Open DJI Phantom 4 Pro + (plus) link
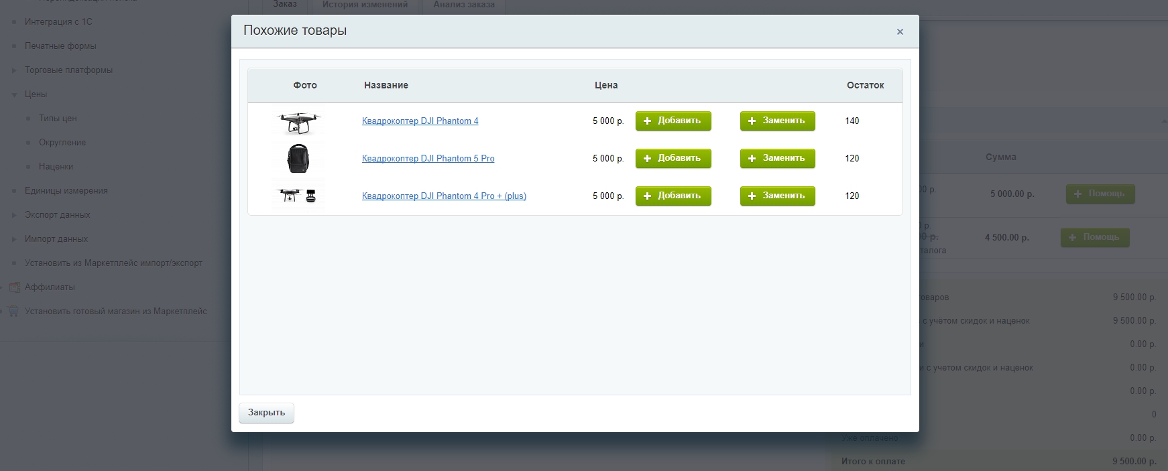Viewport: 1168px width, 471px height. 444,196
